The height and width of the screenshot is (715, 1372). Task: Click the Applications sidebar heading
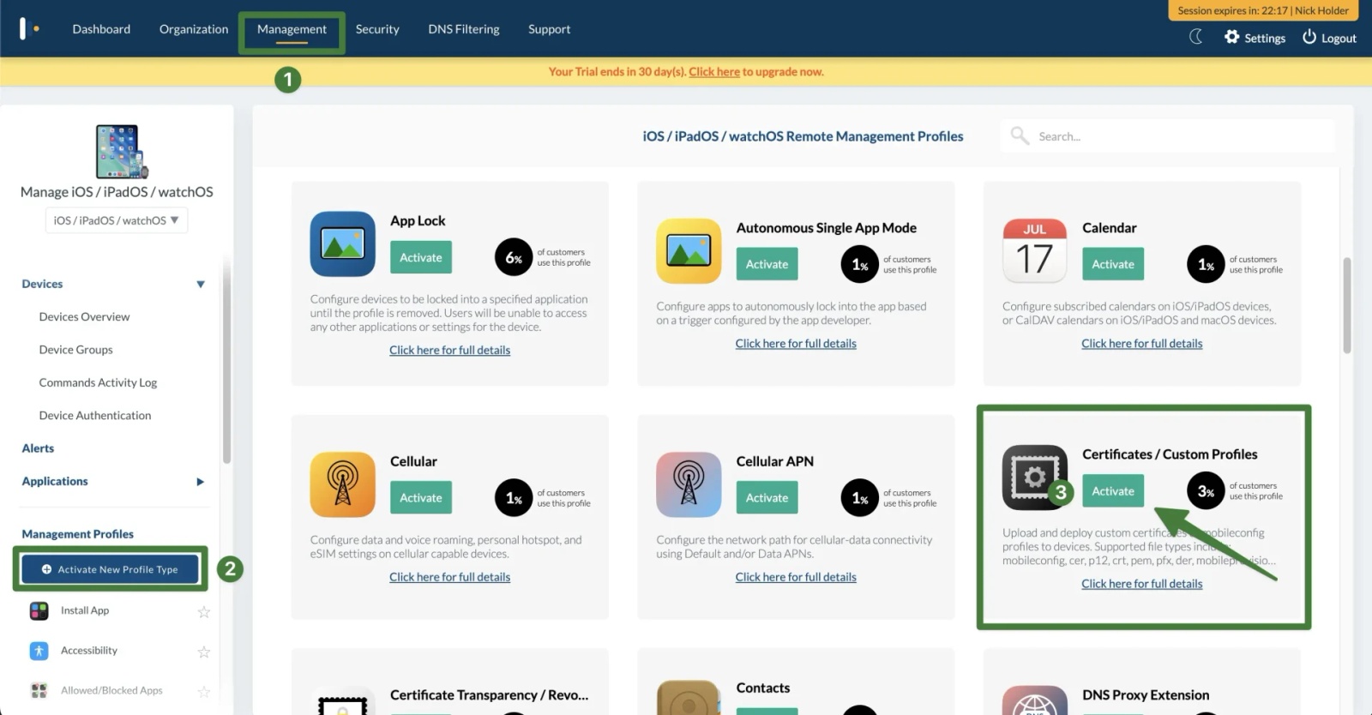(55, 481)
